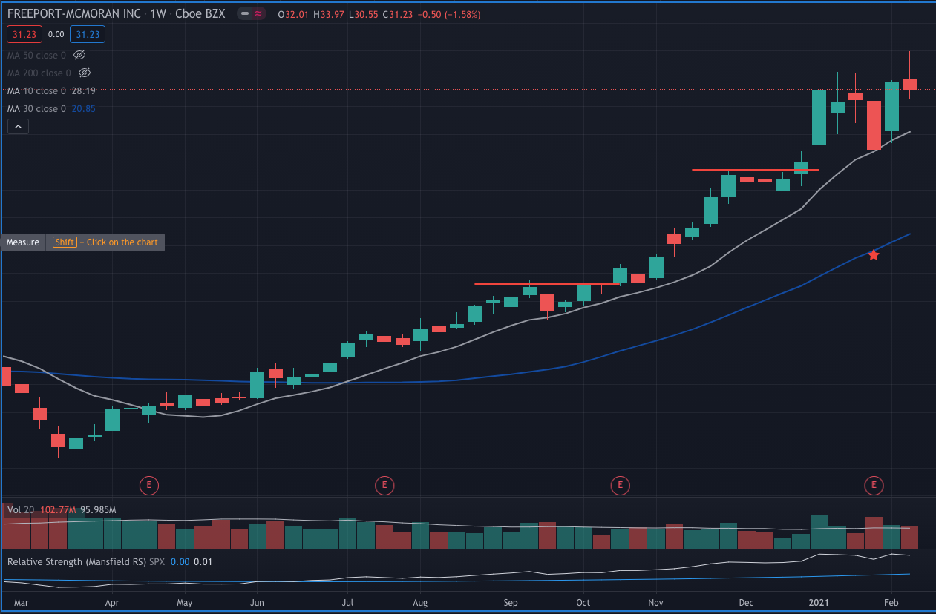Click the May label on time axis
The image size is (936, 614).
(x=185, y=603)
